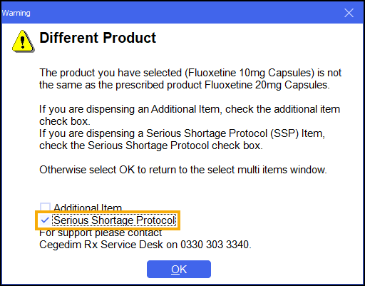Click the Serious Shortage Protocol label text
This screenshot has width=365, height=286.
pyautogui.click(x=114, y=220)
